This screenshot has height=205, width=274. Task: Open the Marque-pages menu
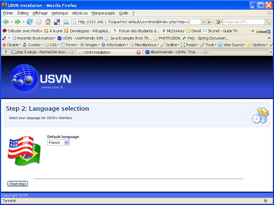click(x=103, y=13)
